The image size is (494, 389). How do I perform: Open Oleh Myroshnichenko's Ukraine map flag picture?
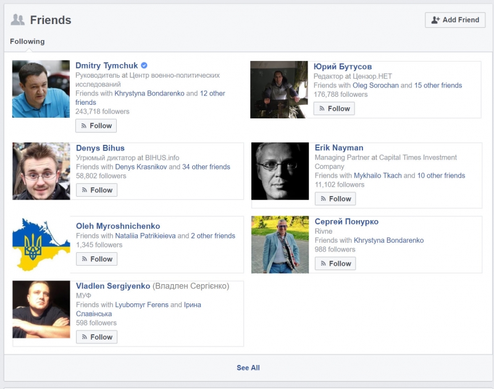tap(41, 244)
